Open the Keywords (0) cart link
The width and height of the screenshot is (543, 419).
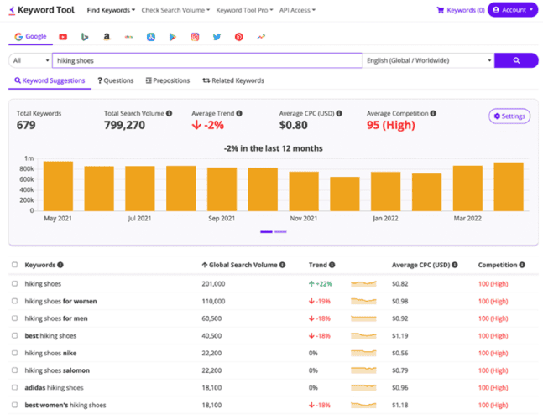(460, 10)
